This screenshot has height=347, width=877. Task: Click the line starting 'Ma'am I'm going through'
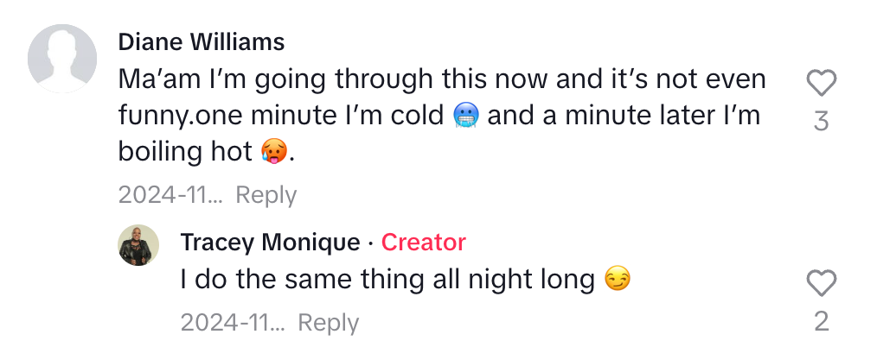(x=441, y=79)
